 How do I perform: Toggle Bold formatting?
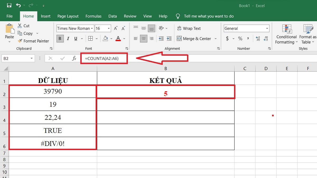click(60, 39)
